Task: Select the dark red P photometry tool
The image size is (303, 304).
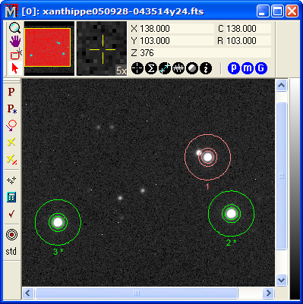Action: (11, 92)
